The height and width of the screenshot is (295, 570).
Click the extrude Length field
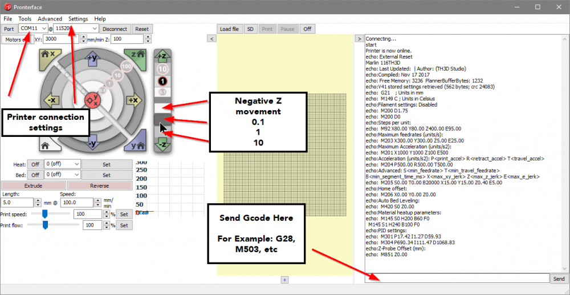coord(18,202)
